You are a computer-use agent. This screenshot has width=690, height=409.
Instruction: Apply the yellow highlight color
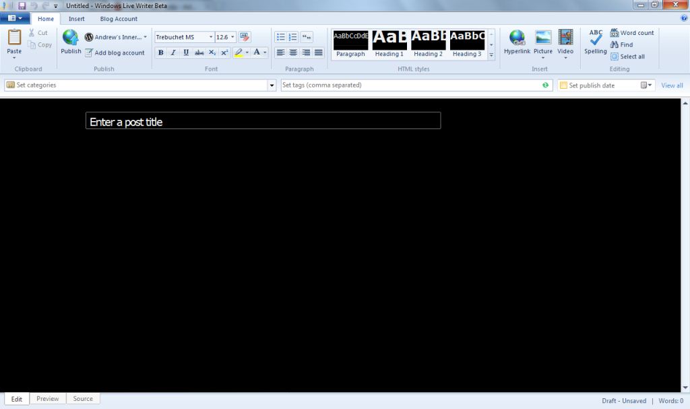click(239, 52)
